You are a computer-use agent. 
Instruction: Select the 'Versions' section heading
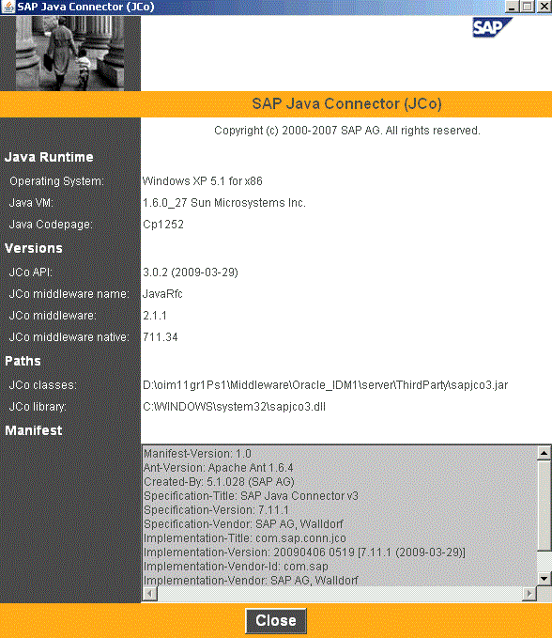(34, 248)
